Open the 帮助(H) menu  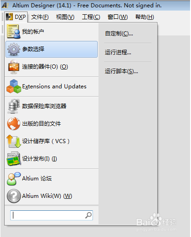pyautogui.click(x=145, y=17)
